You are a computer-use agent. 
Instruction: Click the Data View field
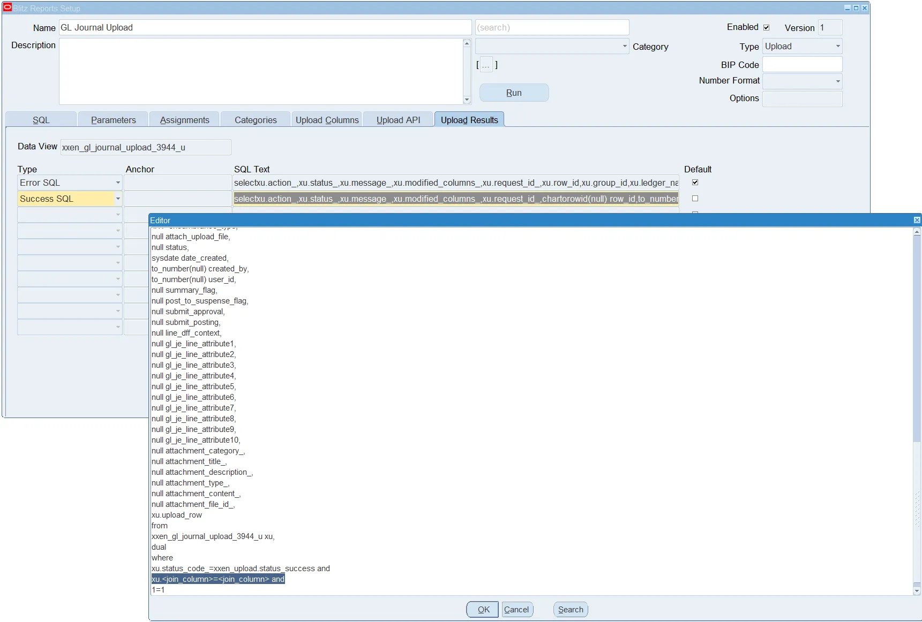(x=146, y=147)
